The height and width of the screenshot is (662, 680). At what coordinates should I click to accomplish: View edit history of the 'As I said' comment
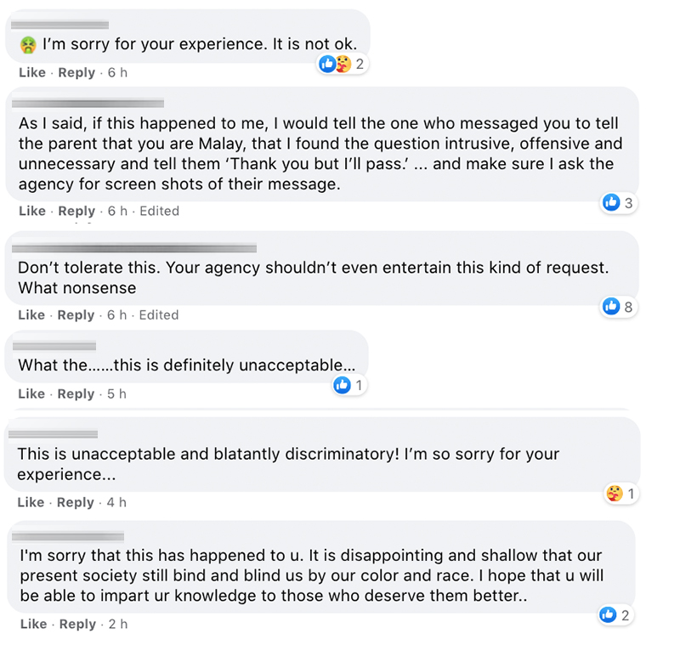159,211
